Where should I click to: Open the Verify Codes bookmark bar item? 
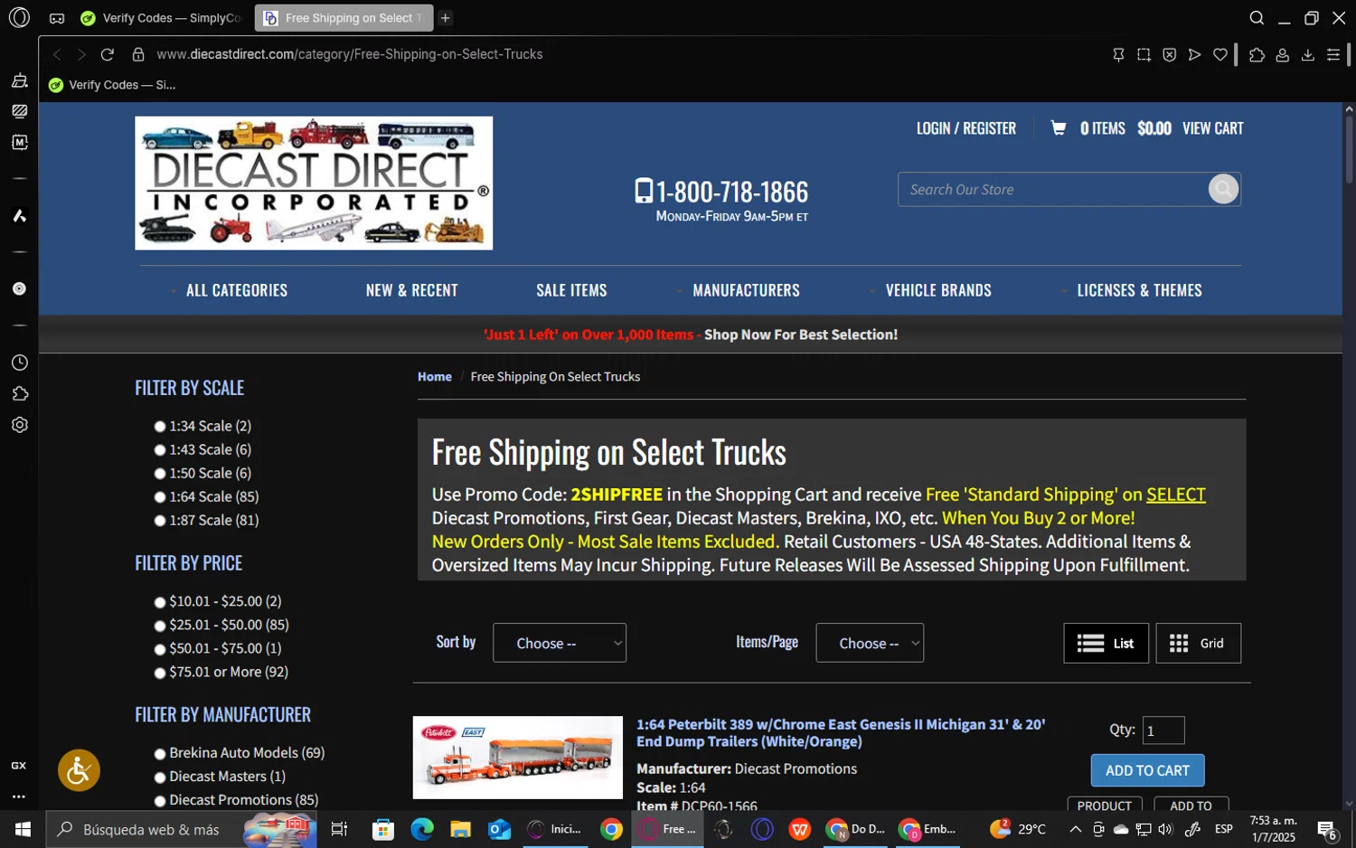tap(112, 85)
